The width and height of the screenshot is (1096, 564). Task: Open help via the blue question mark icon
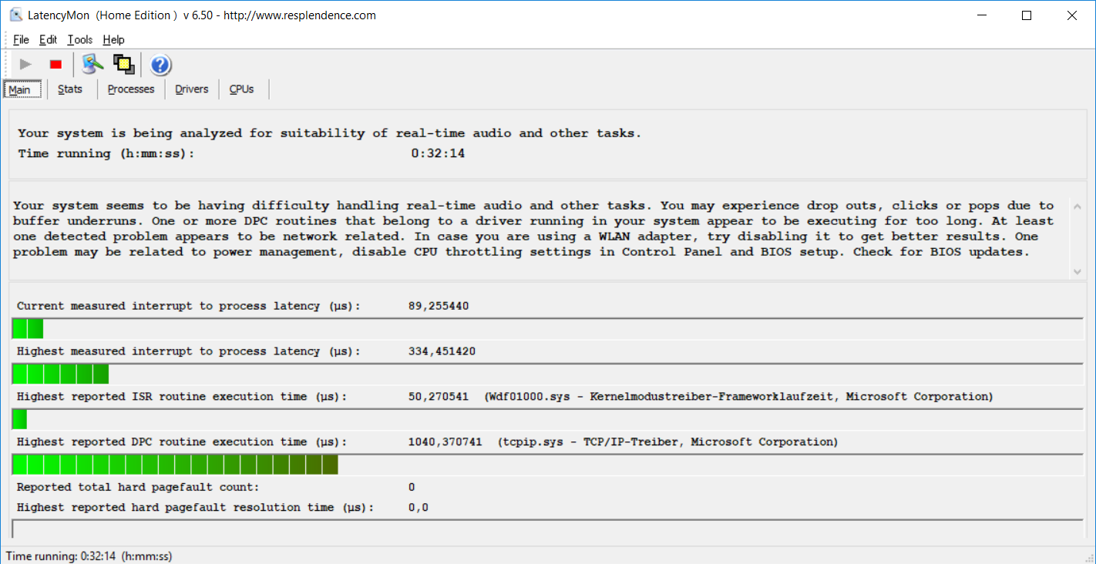(160, 65)
